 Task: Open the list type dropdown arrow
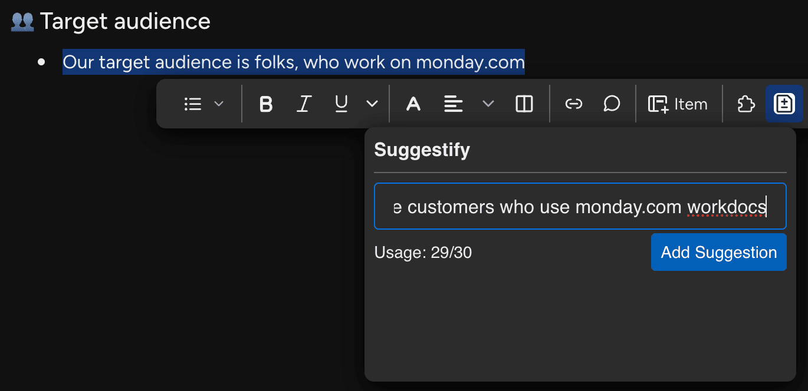219,104
